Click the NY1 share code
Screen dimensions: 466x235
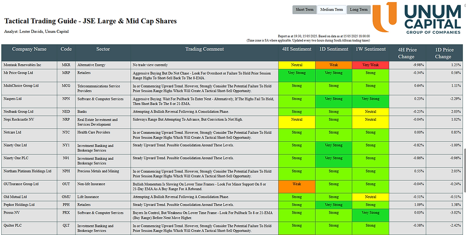(66, 145)
